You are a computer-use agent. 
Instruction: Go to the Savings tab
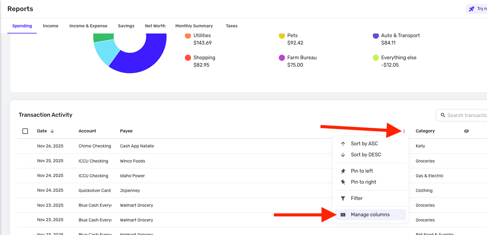[x=126, y=26]
